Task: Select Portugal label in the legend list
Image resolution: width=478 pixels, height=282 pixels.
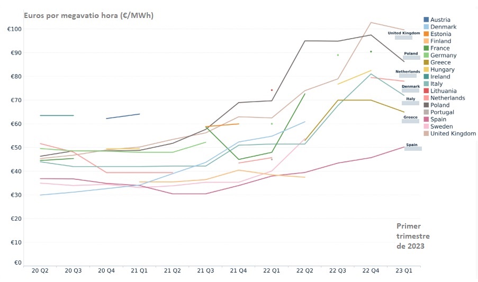Action: click(x=443, y=112)
